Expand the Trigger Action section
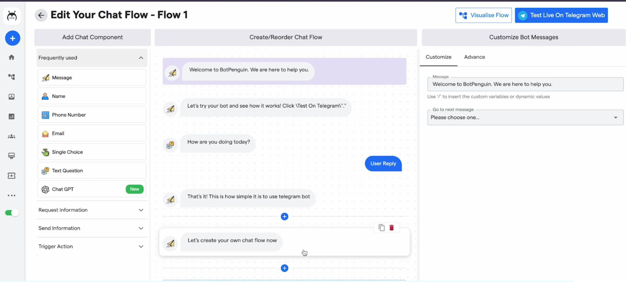This screenshot has width=626, height=282. (92, 246)
